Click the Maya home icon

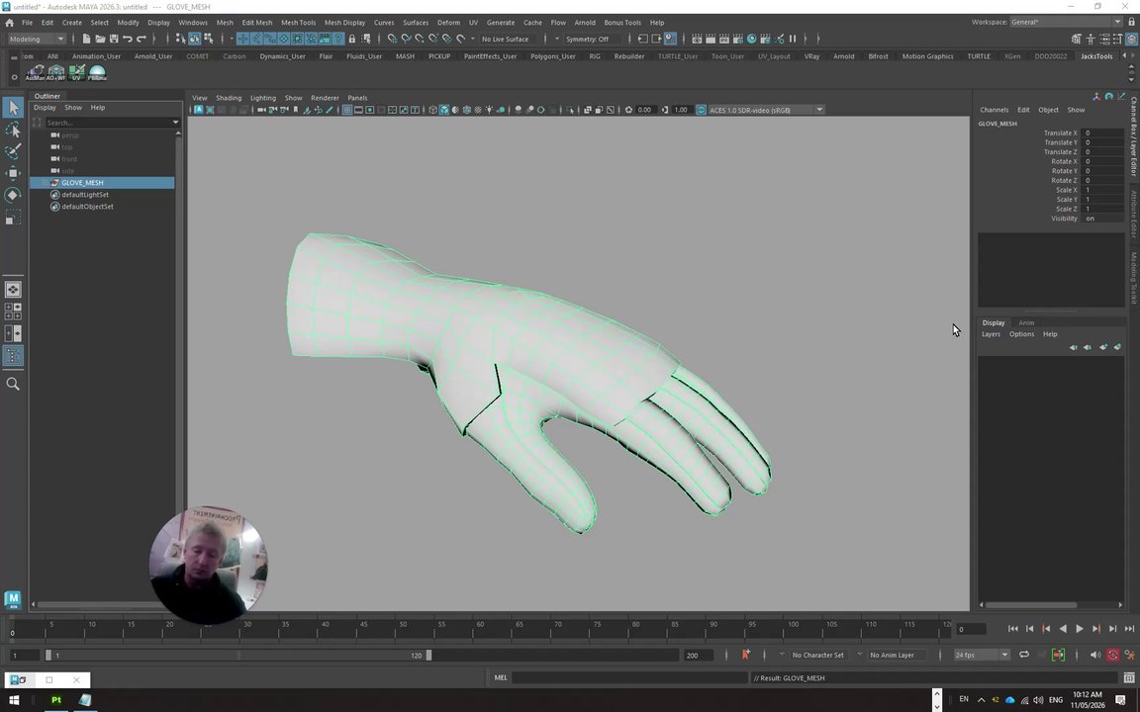click(x=10, y=23)
